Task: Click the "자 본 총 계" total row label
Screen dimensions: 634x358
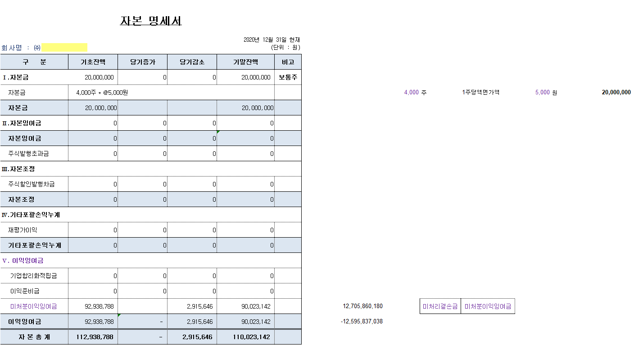Action: click(x=34, y=337)
